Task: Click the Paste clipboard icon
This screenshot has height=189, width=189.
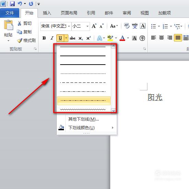Action: pyautogui.click(x=8, y=25)
